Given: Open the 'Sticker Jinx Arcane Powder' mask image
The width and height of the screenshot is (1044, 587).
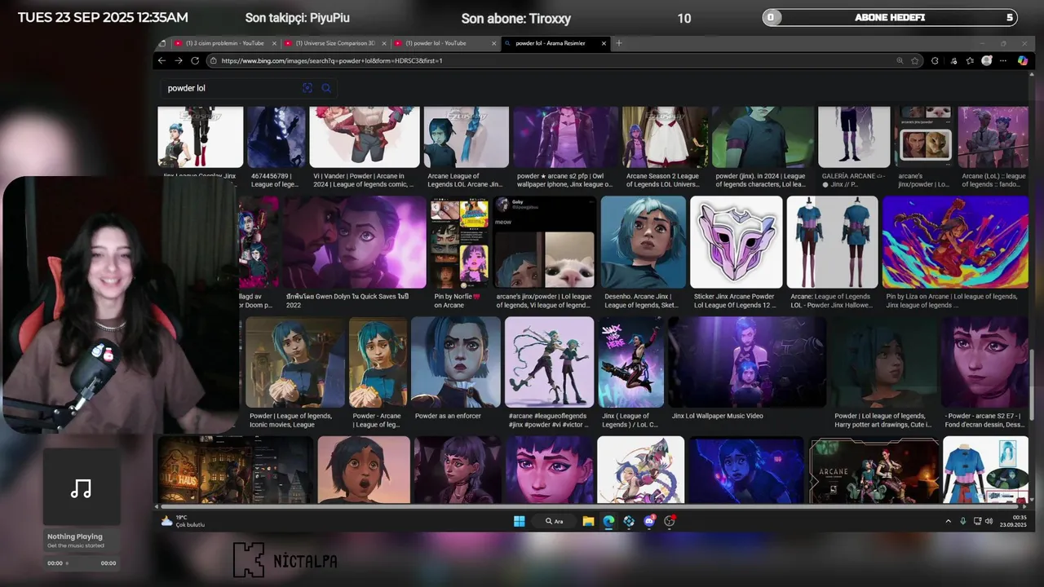Looking at the screenshot, I should tap(737, 242).
